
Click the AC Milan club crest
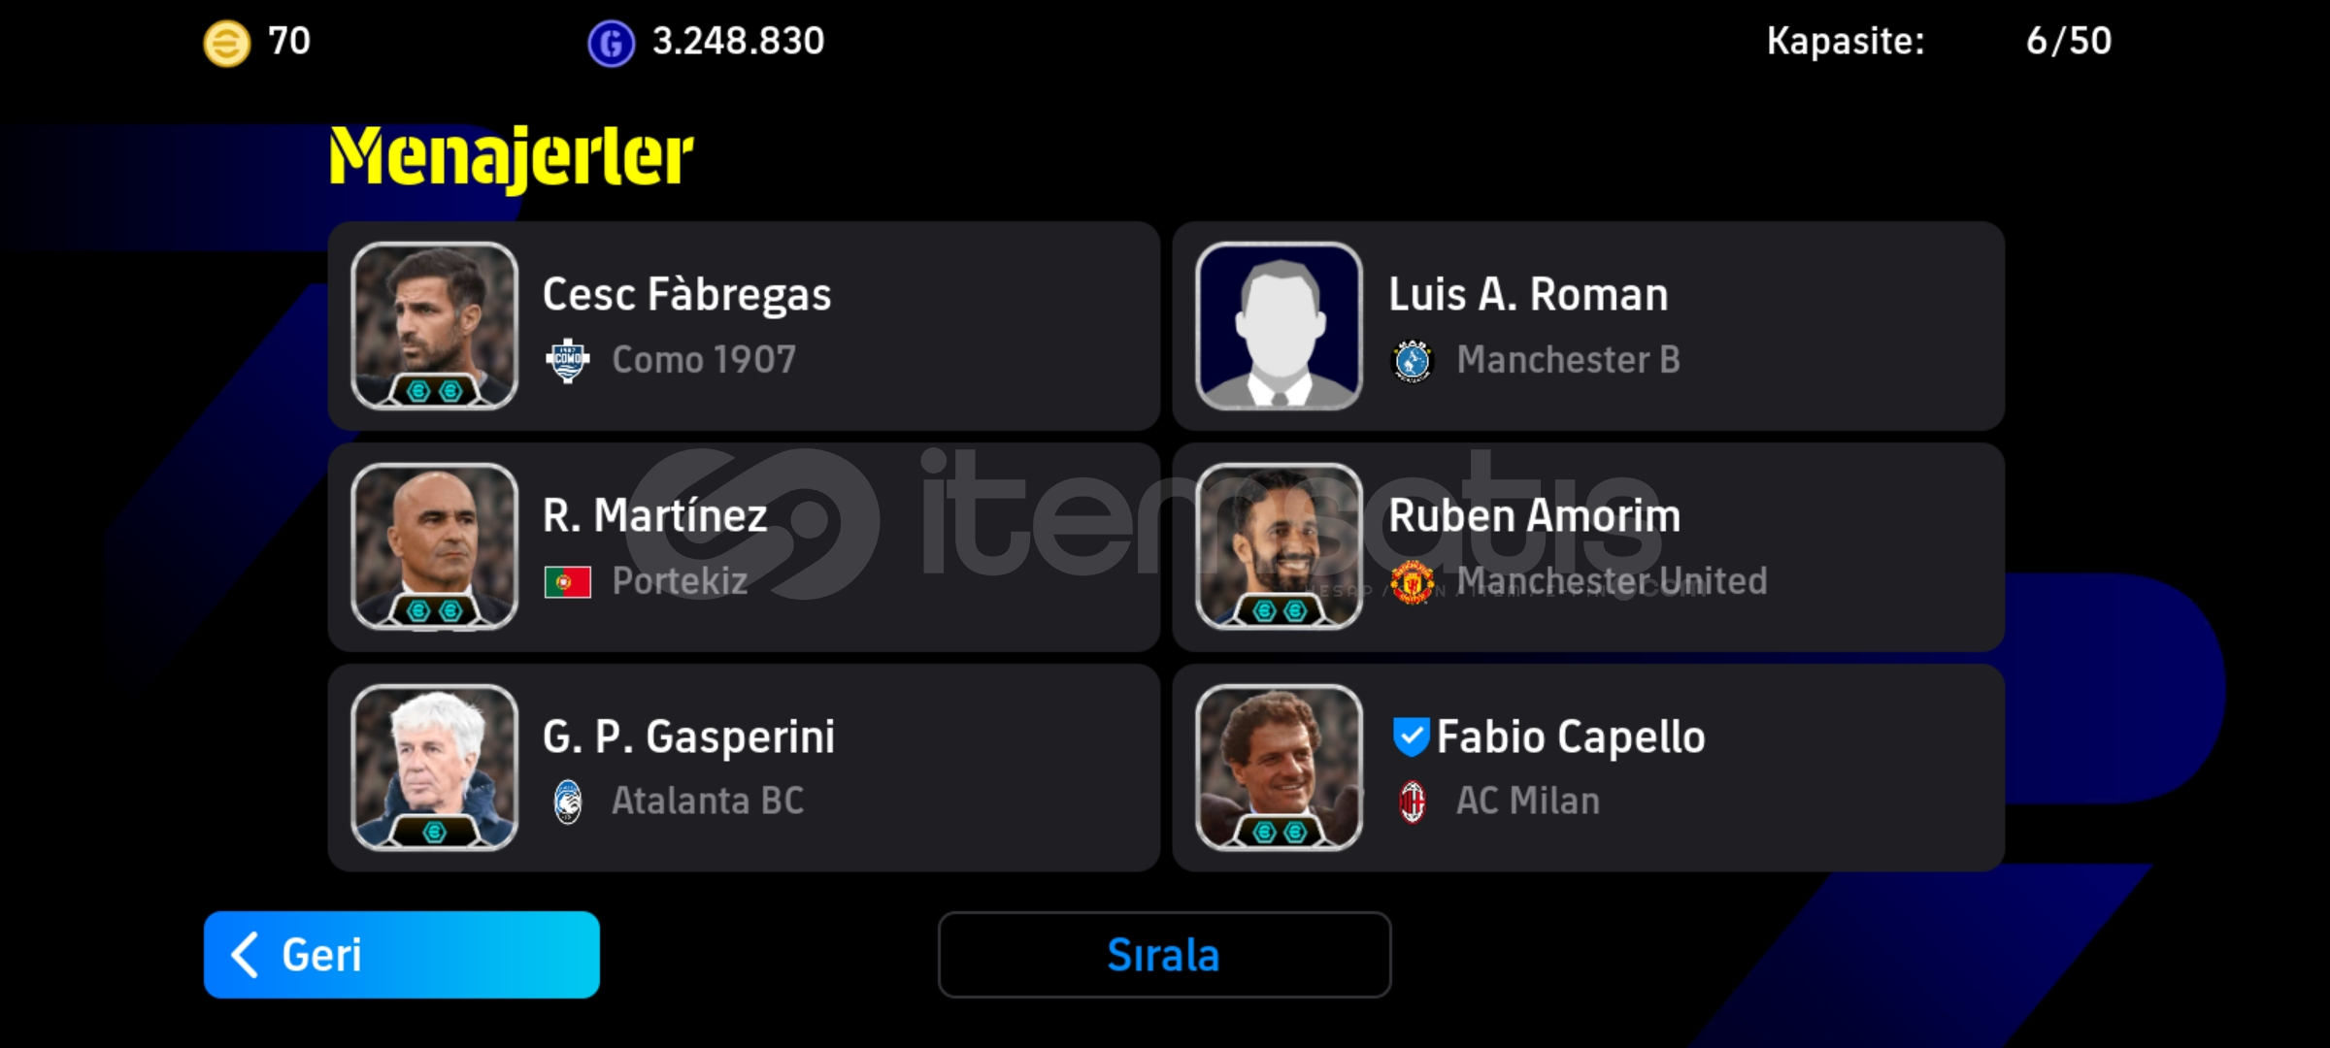coord(1413,802)
